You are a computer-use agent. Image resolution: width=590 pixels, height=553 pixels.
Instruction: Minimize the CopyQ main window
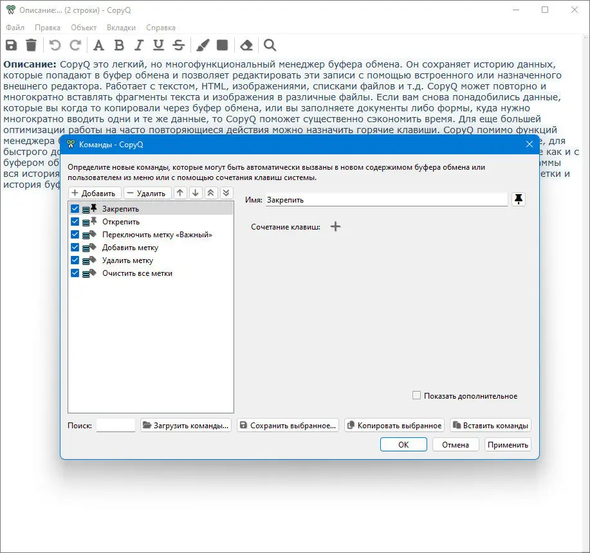tap(516, 10)
